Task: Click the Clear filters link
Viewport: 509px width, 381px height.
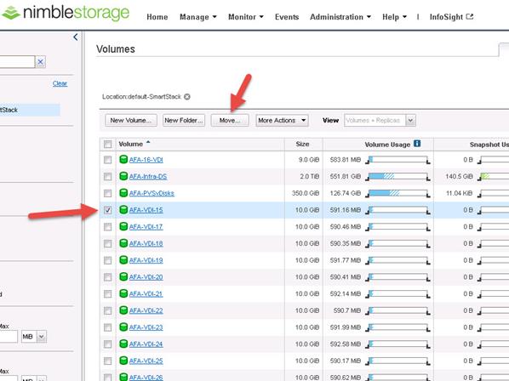Action: pos(60,83)
